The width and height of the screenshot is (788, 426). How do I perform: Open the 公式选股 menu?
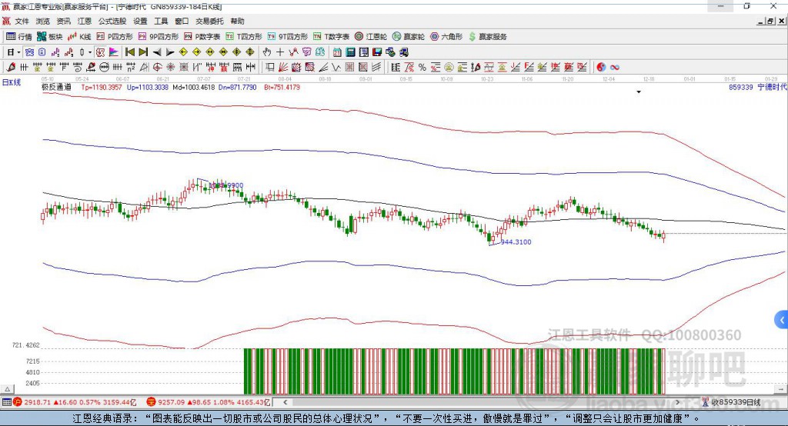(112, 21)
